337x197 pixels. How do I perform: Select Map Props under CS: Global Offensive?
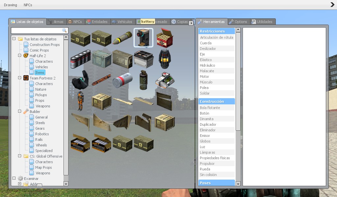(43, 167)
